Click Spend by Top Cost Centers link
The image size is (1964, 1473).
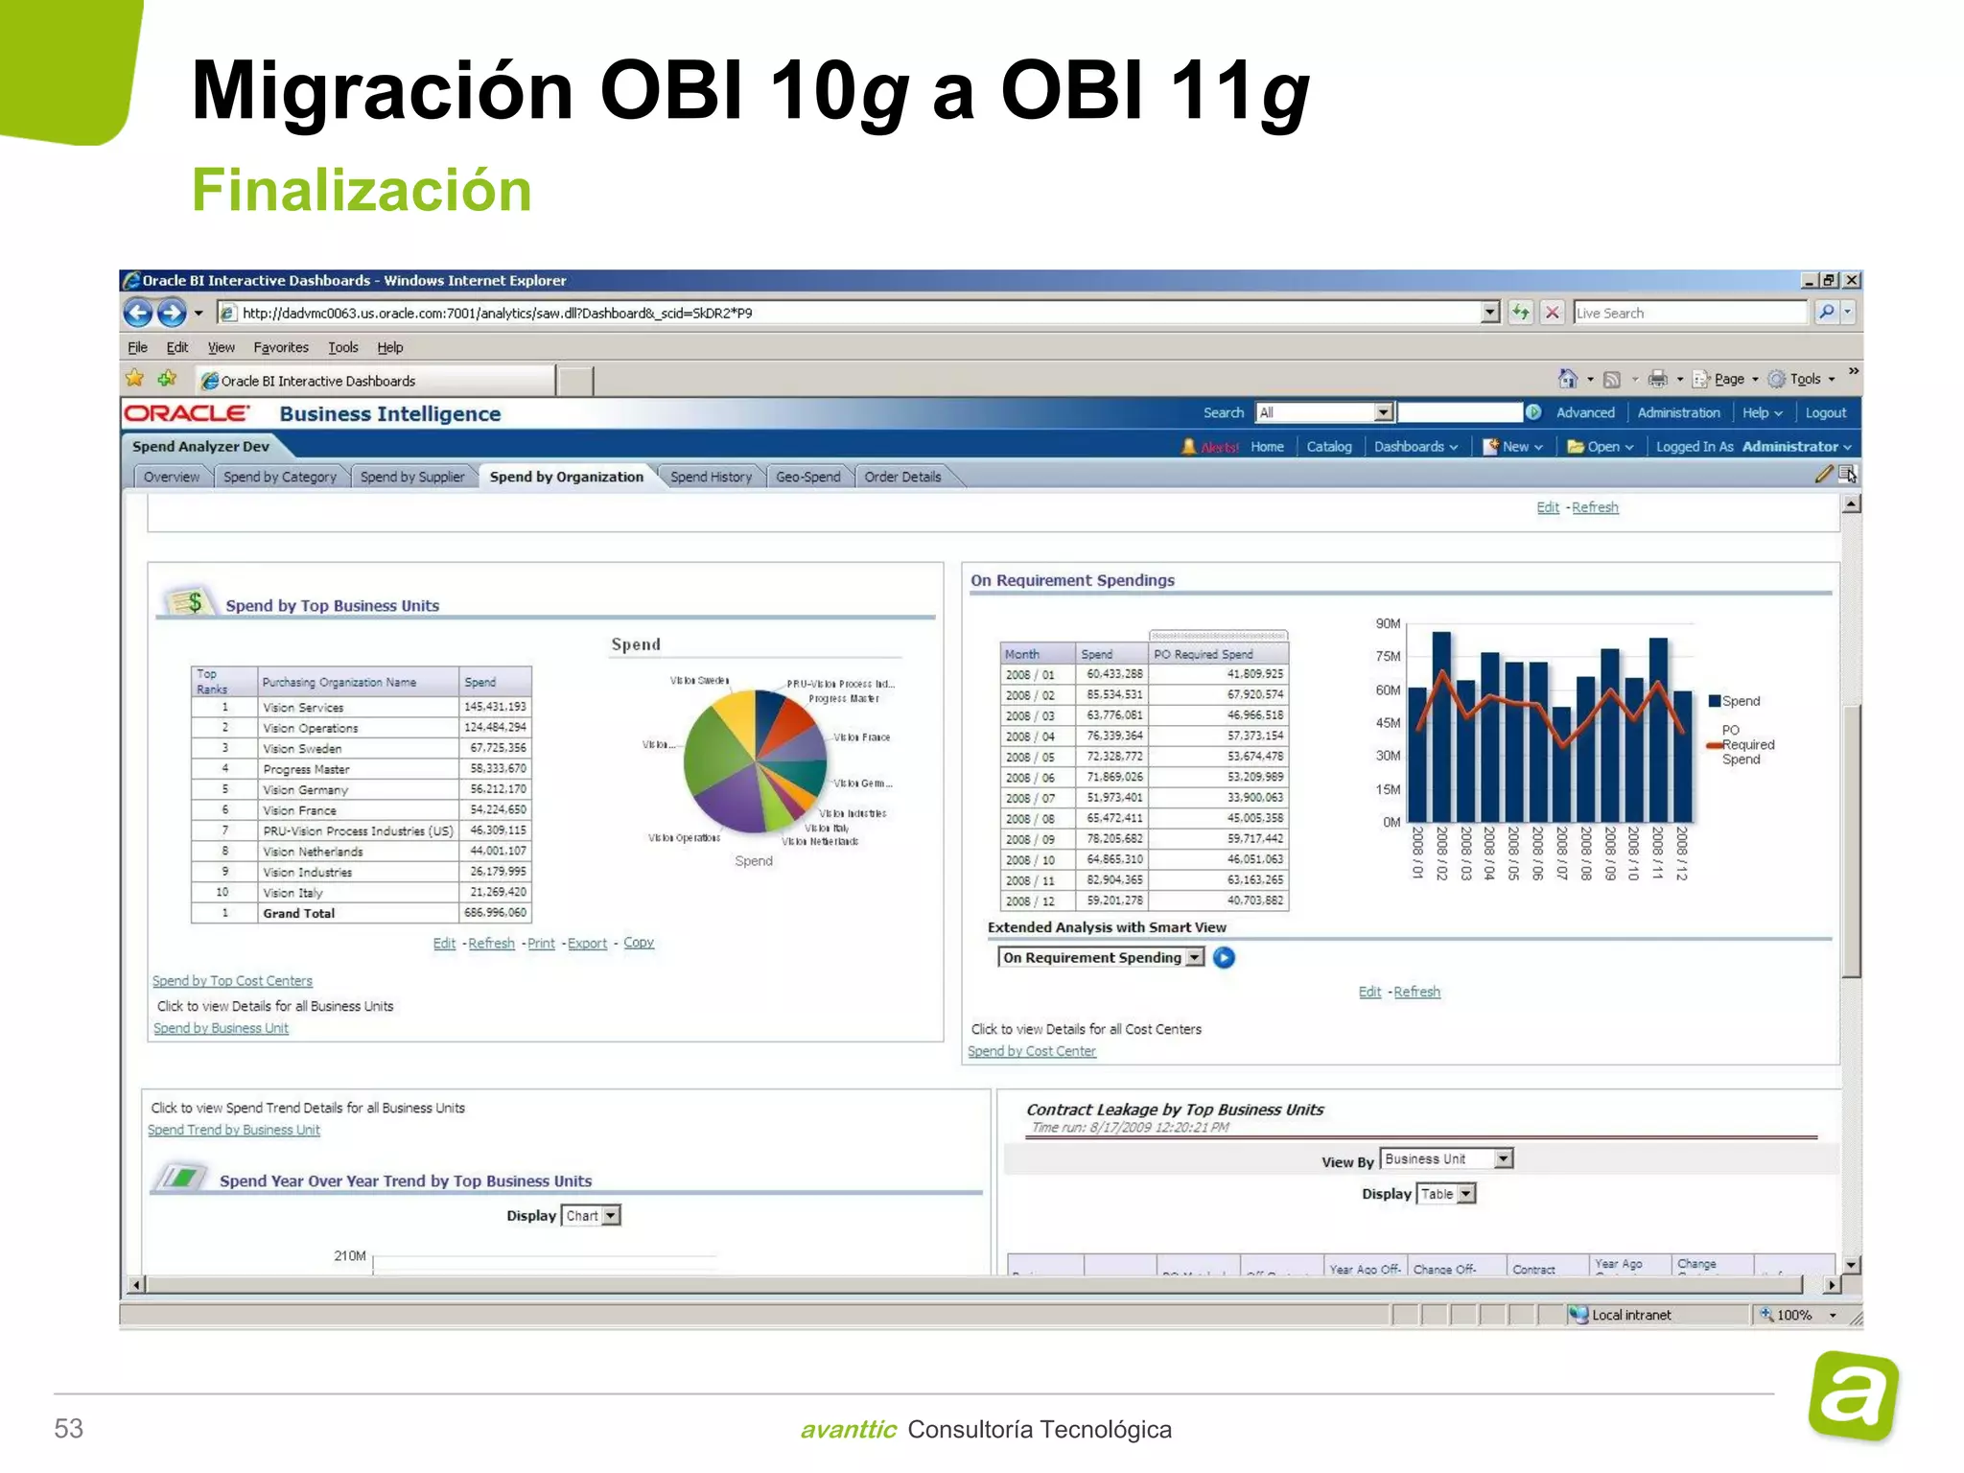coord(232,981)
